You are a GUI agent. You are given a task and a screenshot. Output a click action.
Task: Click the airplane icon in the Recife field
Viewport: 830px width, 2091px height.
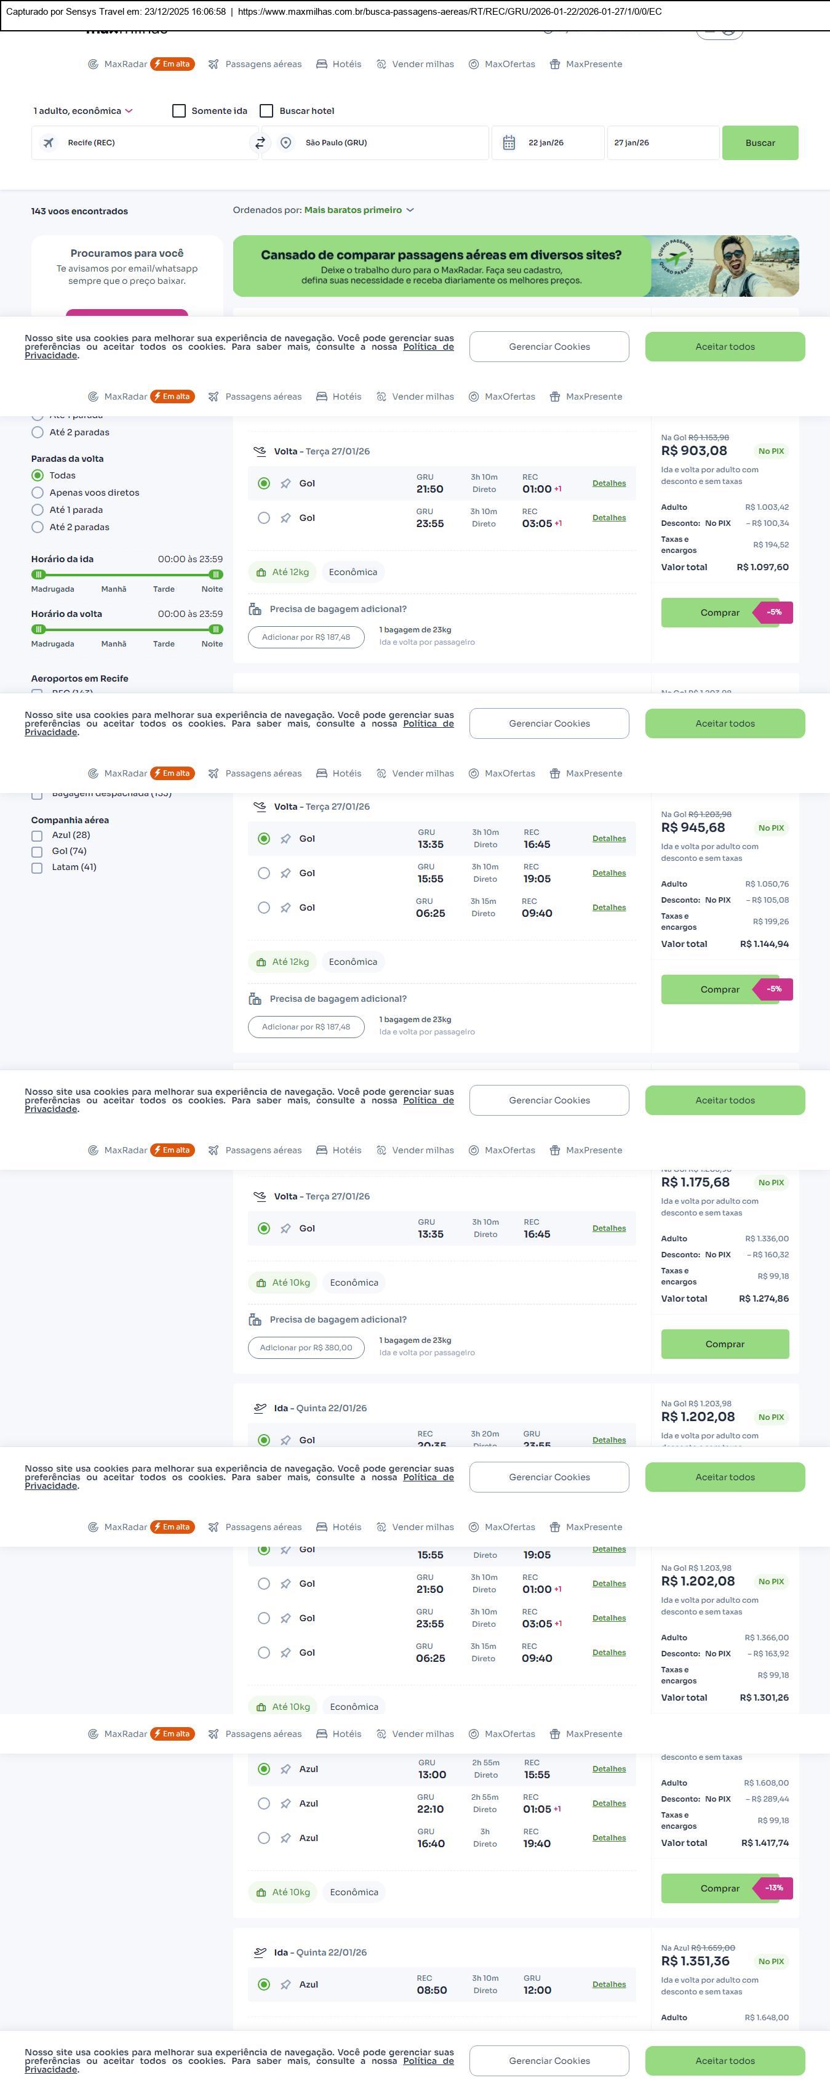tap(49, 143)
